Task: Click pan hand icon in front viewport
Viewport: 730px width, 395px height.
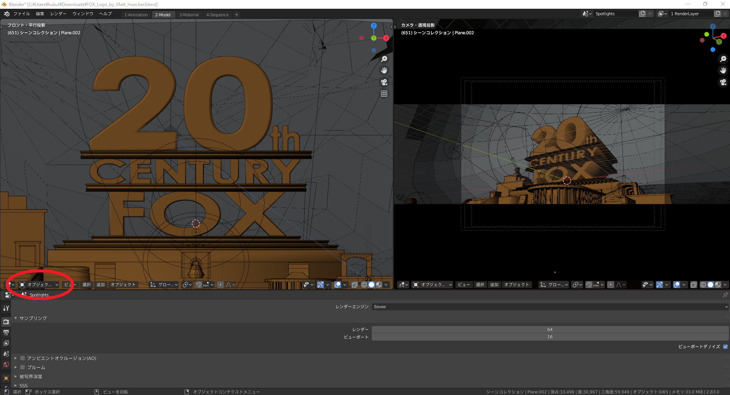Action: click(x=384, y=70)
